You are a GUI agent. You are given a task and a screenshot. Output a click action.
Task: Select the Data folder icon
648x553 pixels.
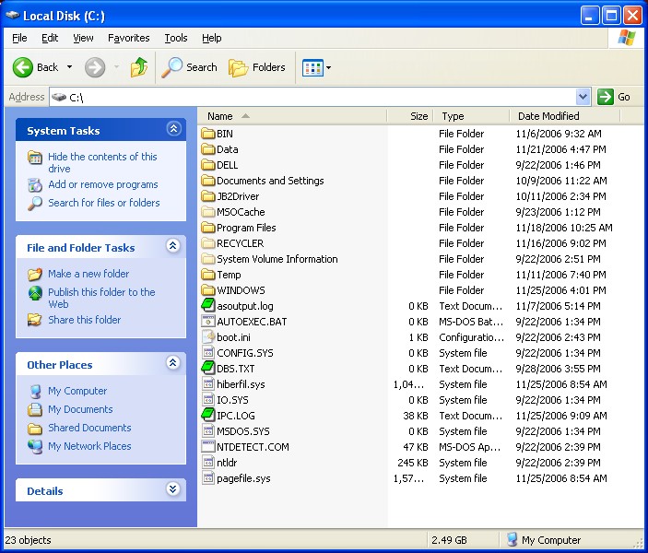tap(208, 149)
